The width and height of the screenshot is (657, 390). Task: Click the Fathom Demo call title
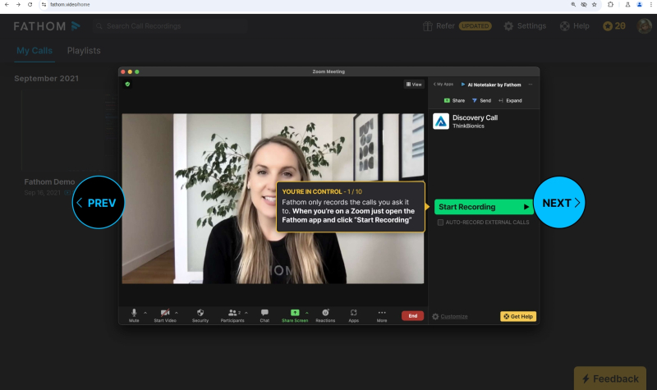pos(49,181)
